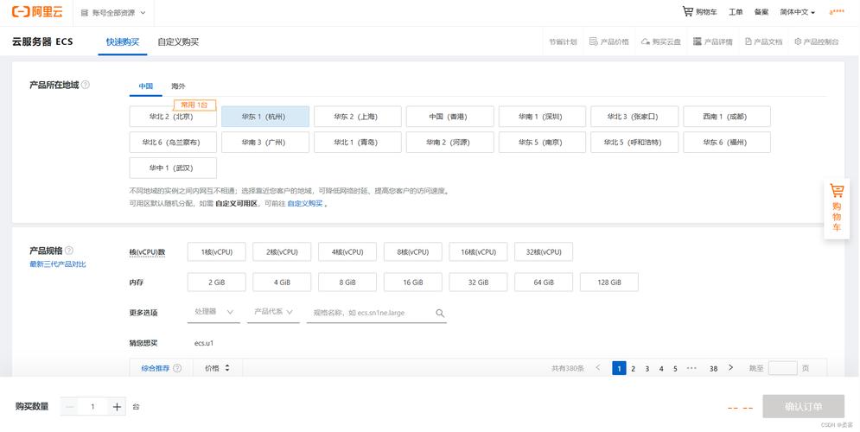Open the 账号全部资源 dropdown

(113, 13)
